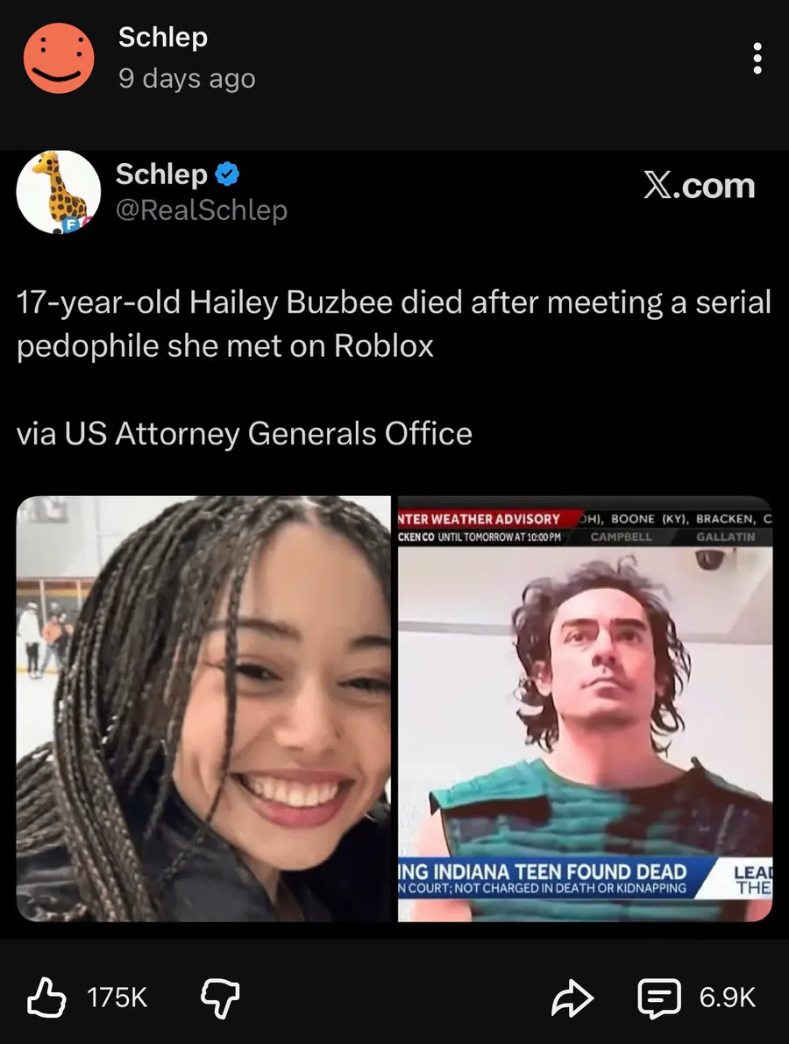Tap the Hailey Buzbee post text

click(x=394, y=323)
